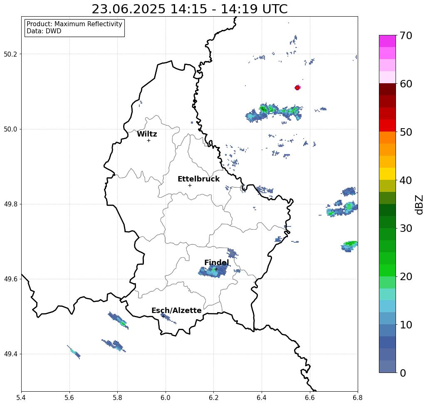
Task: Select the Wiltz city label
Action: pos(147,134)
